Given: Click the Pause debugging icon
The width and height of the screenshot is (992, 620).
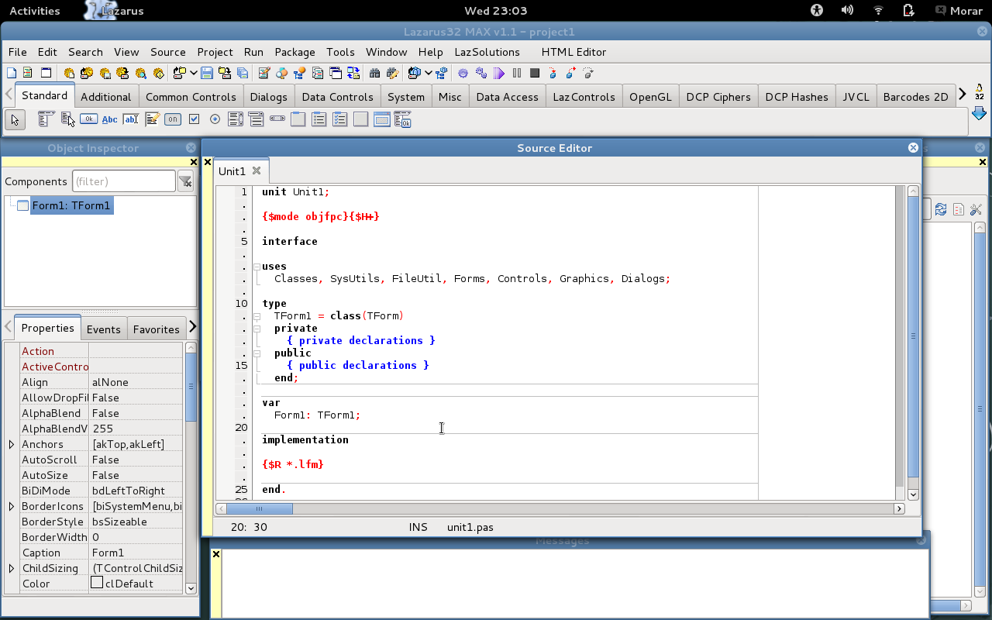Looking at the screenshot, I should coord(517,73).
